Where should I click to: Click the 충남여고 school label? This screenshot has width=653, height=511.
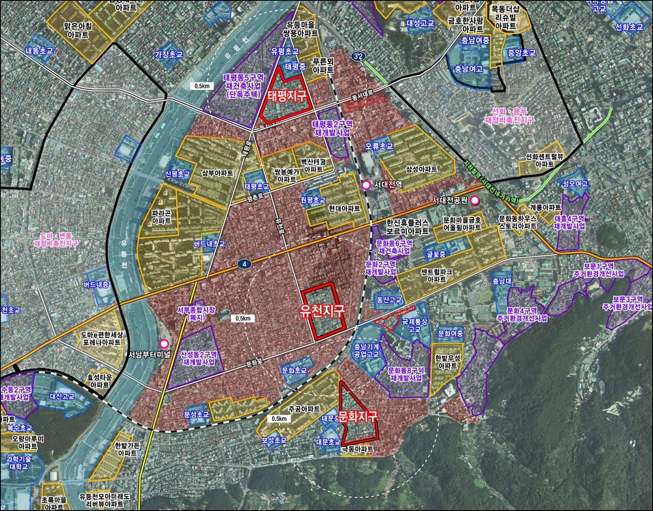(x=468, y=69)
